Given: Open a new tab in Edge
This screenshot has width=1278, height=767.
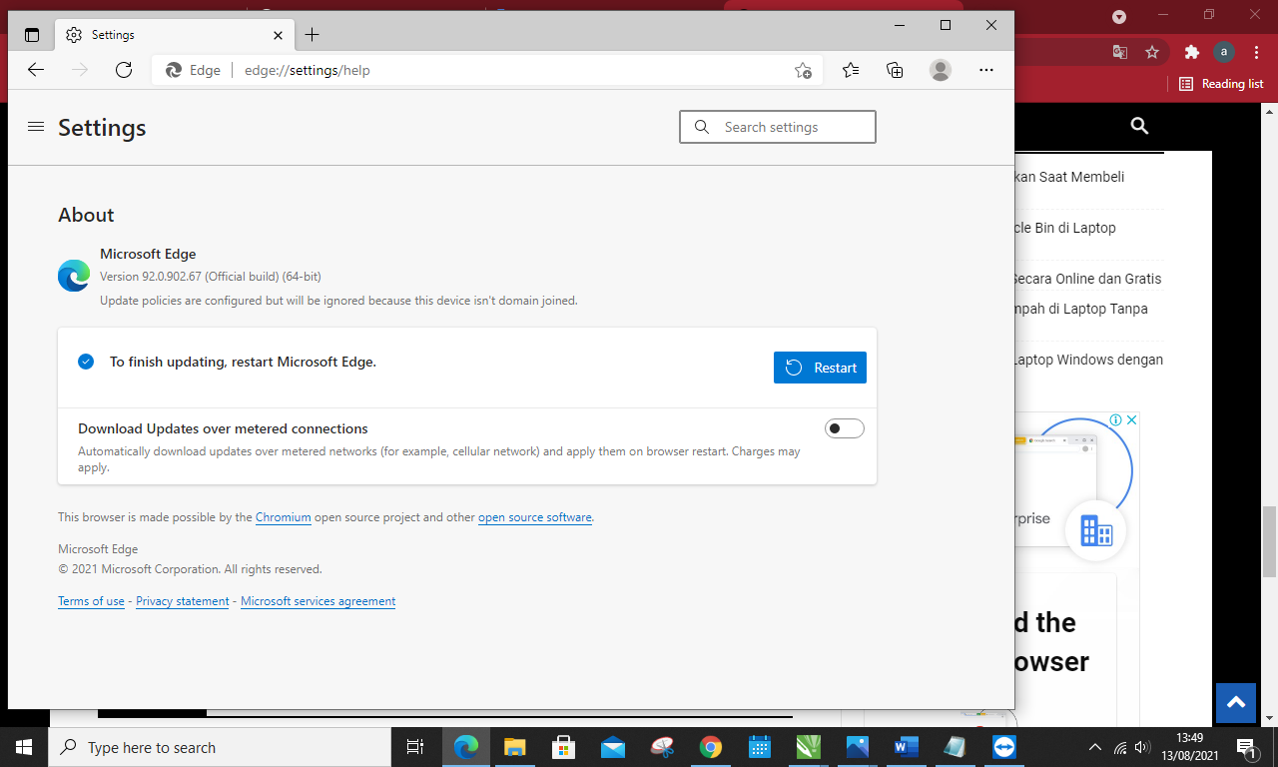Looking at the screenshot, I should pyautogui.click(x=312, y=35).
